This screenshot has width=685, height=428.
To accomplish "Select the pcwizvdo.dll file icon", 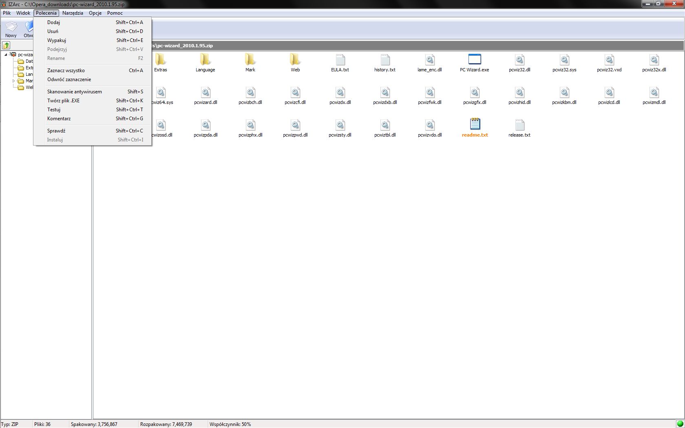I will (x=430, y=125).
